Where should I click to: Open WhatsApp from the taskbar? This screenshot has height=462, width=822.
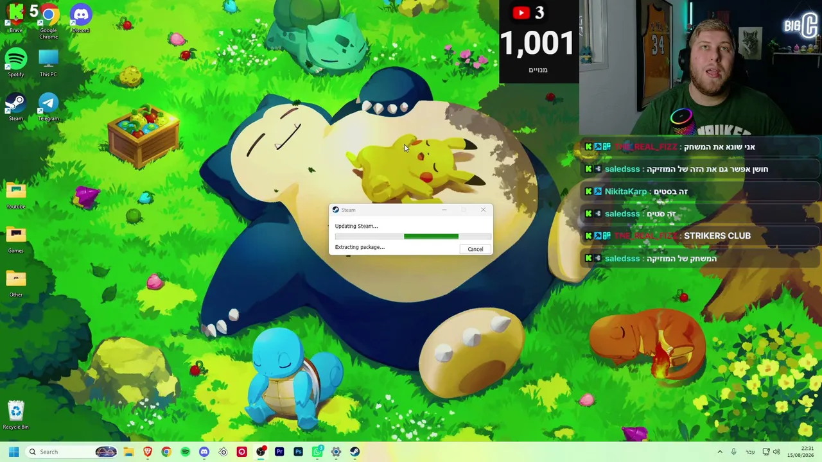point(317,452)
